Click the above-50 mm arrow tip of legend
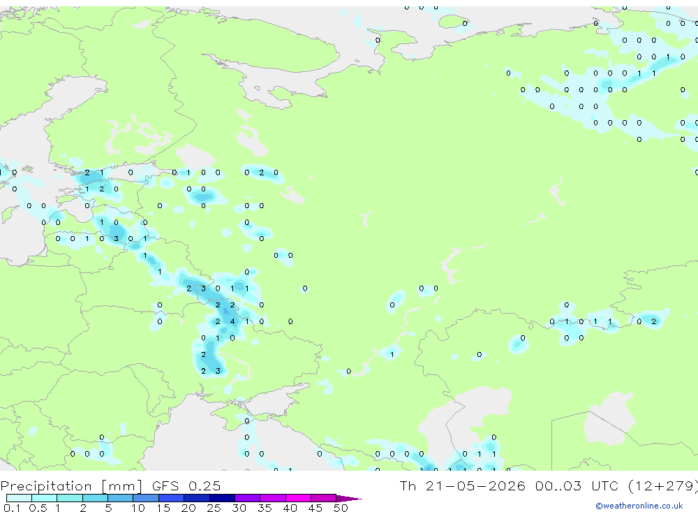This screenshot has height=512, width=698. [x=349, y=498]
